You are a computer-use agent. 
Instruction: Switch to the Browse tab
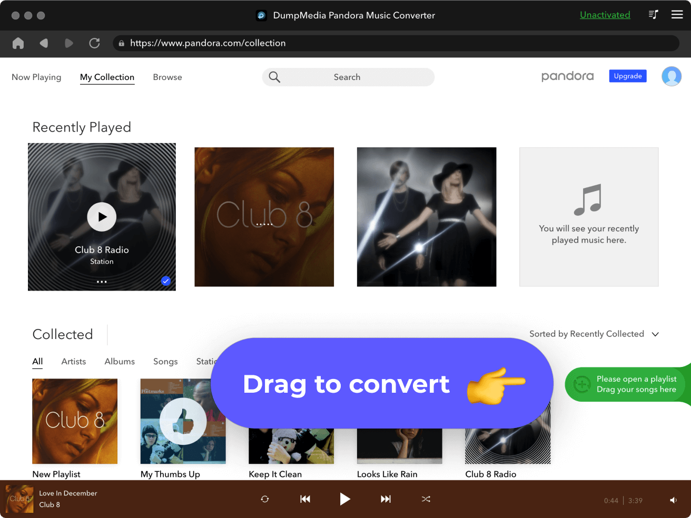click(x=167, y=77)
